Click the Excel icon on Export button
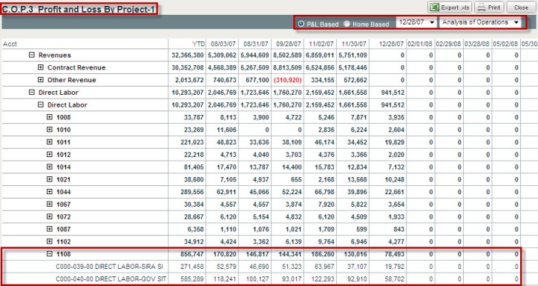The image size is (538, 286). 434,7
